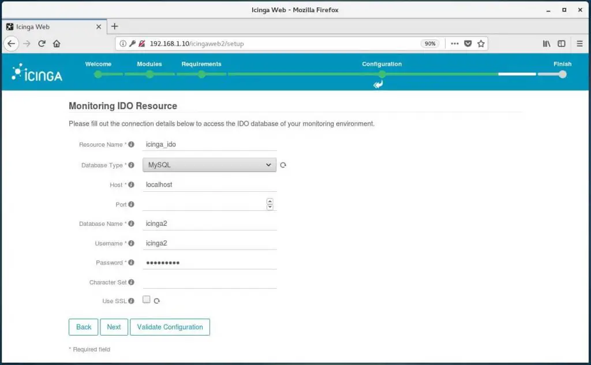Focus the Password input
This screenshot has width=591, height=365.
coord(210,263)
